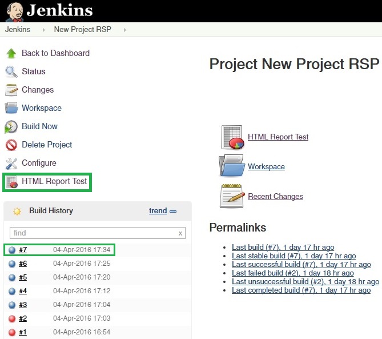Open the Status sidebar item
This screenshot has height=339, width=382.
(33, 71)
